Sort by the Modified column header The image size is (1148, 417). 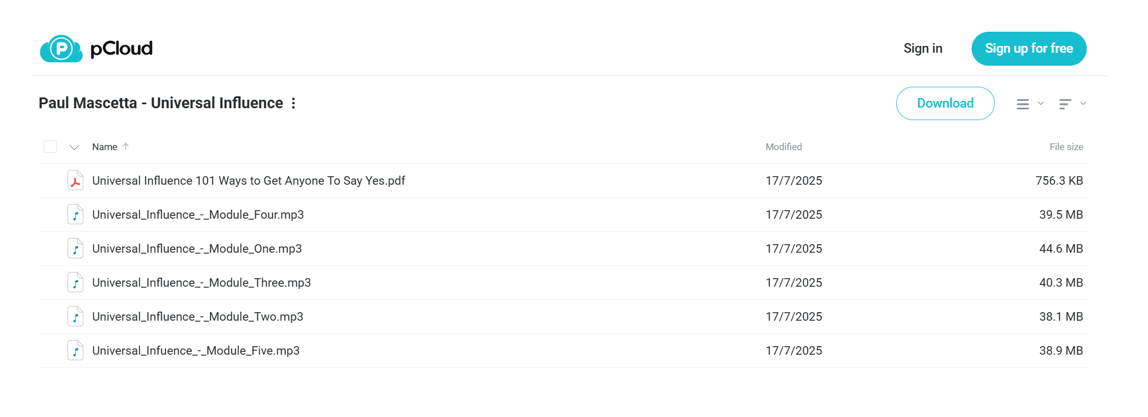point(783,147)
